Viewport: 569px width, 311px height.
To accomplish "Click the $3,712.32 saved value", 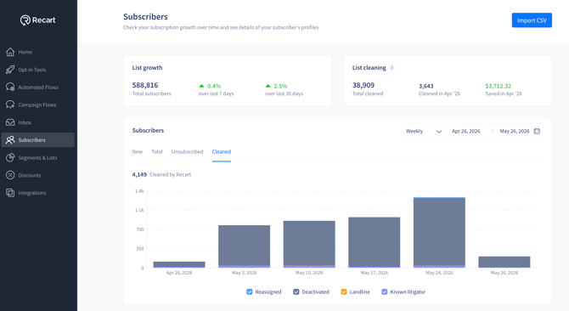I will pos(498,86).
